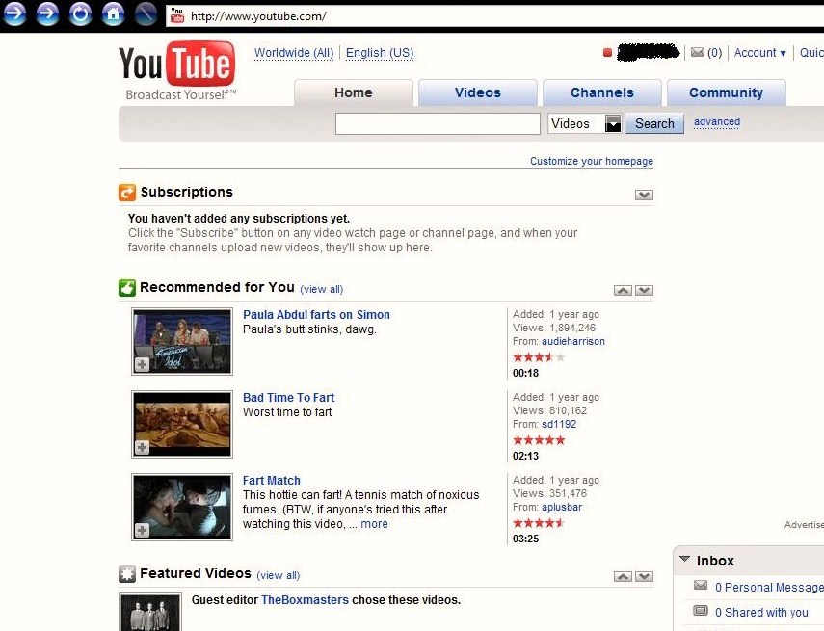824x631 pixels.
Task: Open the Fart Match video thumbnail
Action: [182, 508]
